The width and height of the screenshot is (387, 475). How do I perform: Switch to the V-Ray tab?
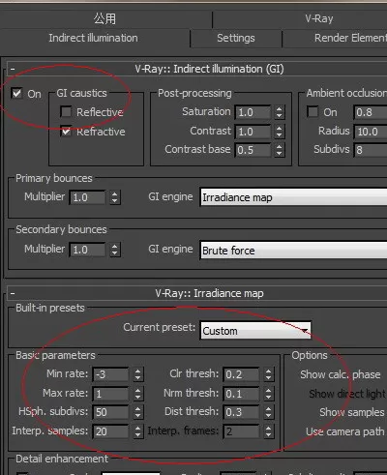319,18
